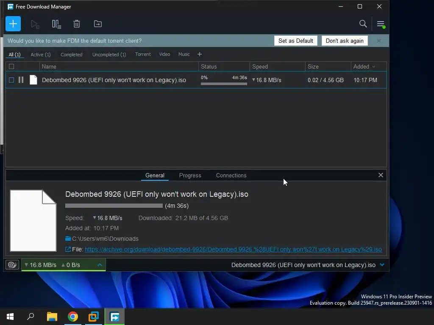This screenshot has width=434, height=325.
Task: Check the Debombed 9926 download row checkbox
Action: tap(11, 80)
